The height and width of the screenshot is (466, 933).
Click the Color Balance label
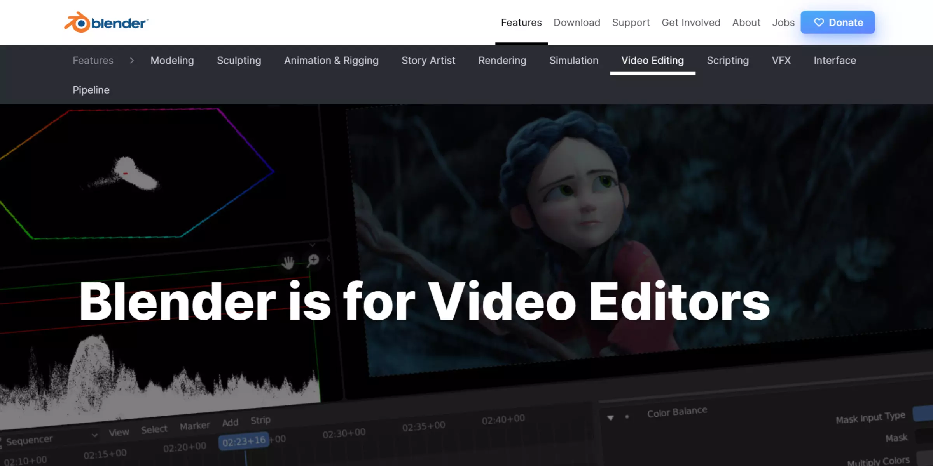point(677,412)
